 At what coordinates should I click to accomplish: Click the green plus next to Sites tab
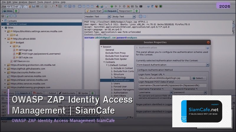pyautogui.click(x=16, y=11)
